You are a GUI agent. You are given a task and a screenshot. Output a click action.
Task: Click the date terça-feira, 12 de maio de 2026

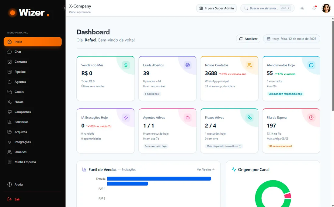tap(292, 39)
